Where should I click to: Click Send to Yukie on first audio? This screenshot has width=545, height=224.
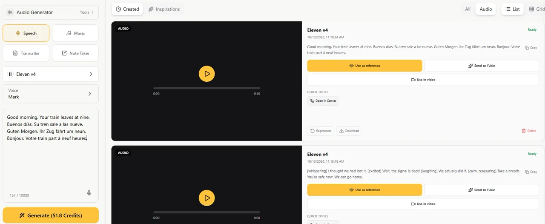tap(482, 66)
